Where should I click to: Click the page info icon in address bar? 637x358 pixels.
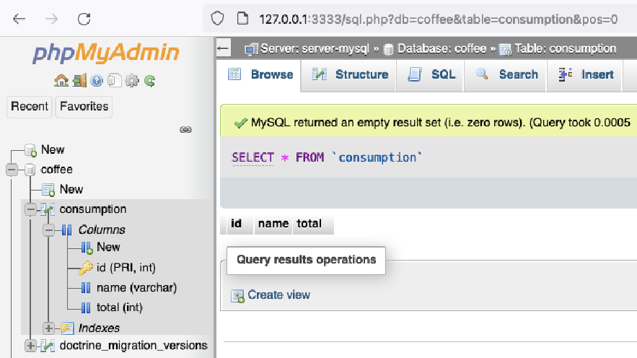pos(242,18)
